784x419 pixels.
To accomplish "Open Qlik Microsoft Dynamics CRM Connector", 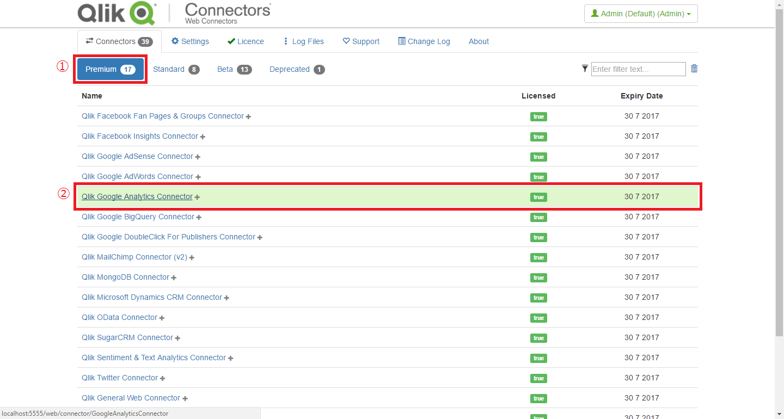I will (152, 297).
